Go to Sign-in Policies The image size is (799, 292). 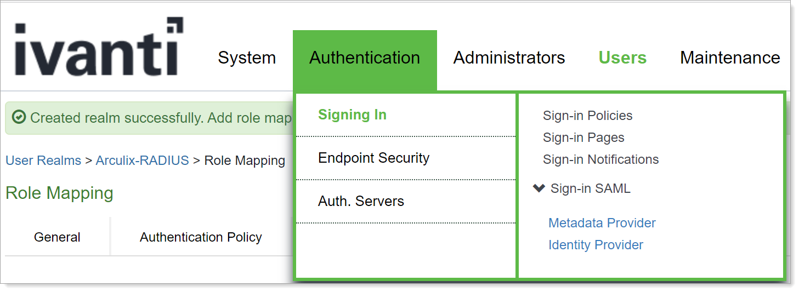[587, 116]
